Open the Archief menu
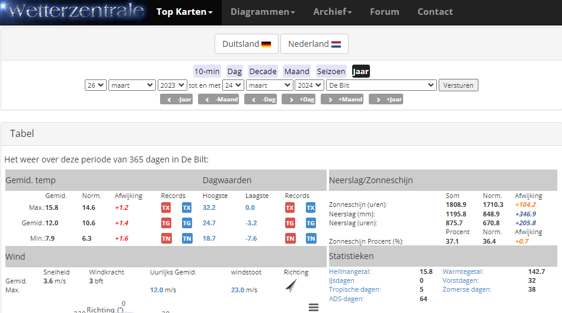This screenshot has width=562, height=313. [333, 12]
